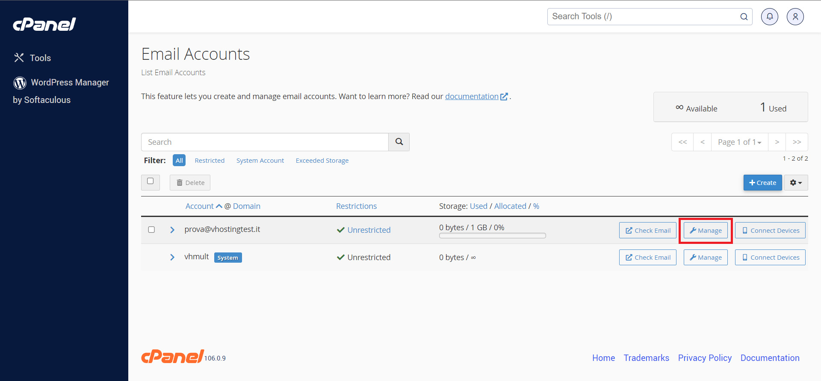Open the Privacy Policy footer link
821x381 pixels.
[x=705, y=358]
